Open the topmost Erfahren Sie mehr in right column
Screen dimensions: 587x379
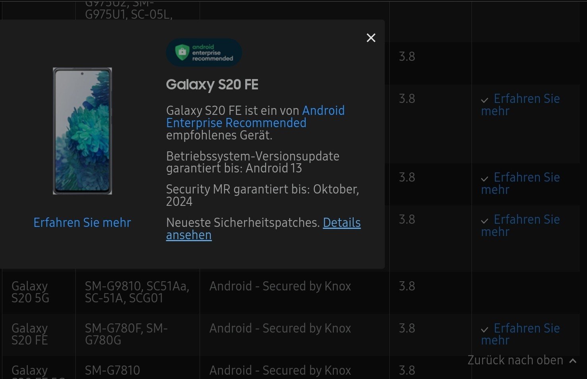click(526, 99)
